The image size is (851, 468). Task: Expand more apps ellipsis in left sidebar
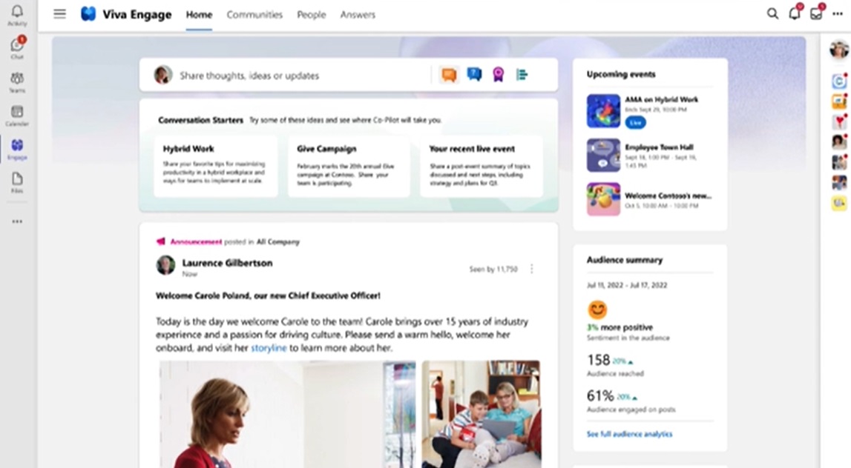(17, 221)
